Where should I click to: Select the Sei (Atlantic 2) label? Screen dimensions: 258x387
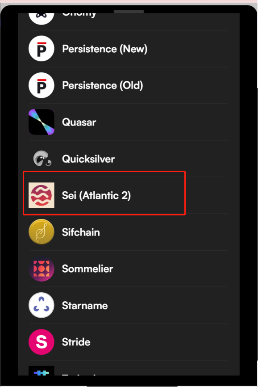click(x=96, y=195)
